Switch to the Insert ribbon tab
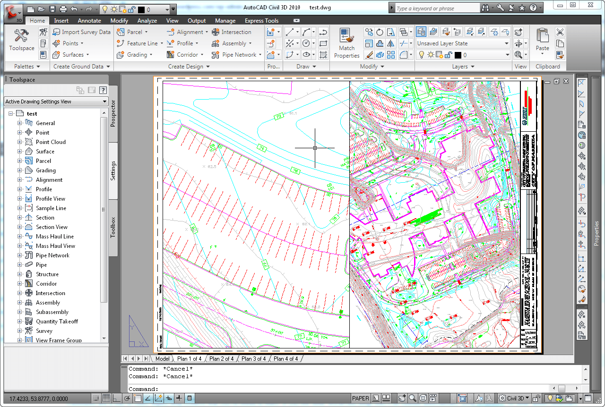 pyautogui.click(x=61, y=21)
